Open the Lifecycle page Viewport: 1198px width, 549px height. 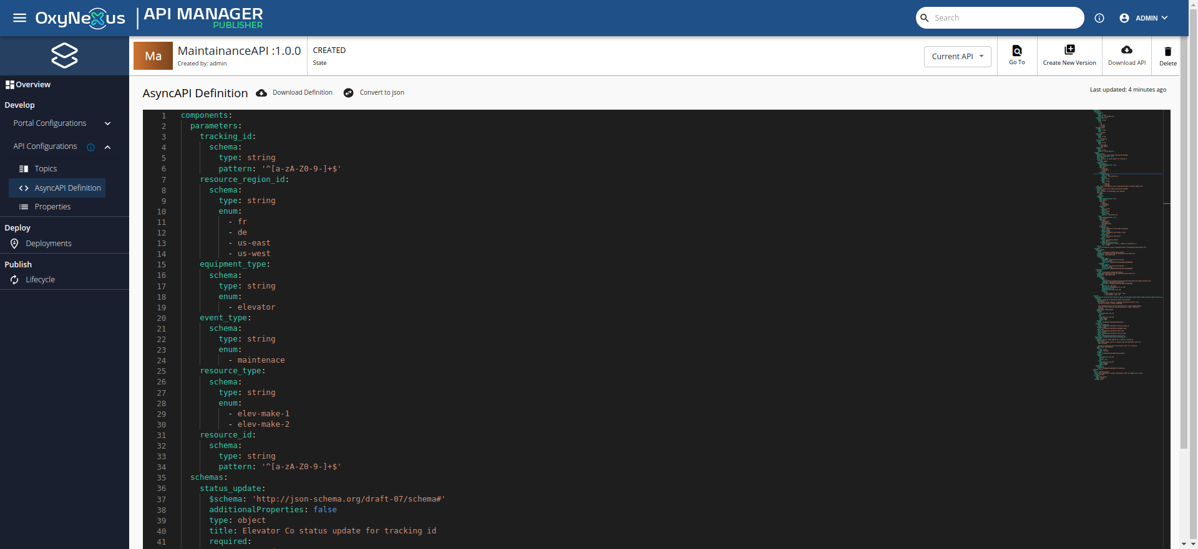40,280
